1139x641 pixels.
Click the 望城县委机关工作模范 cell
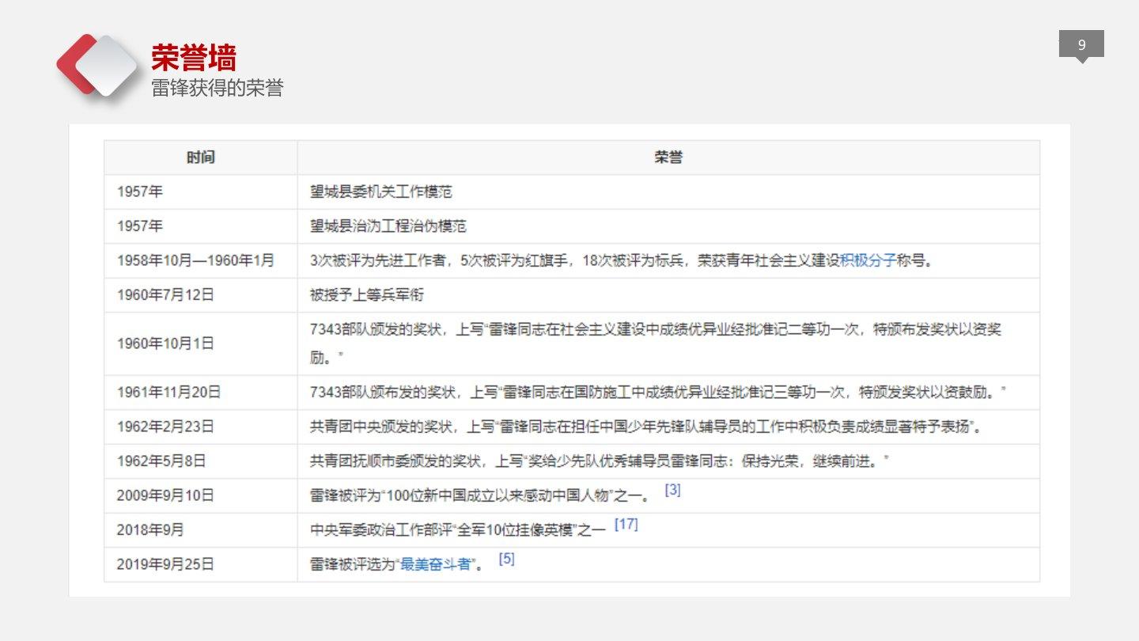click(380, 192)
